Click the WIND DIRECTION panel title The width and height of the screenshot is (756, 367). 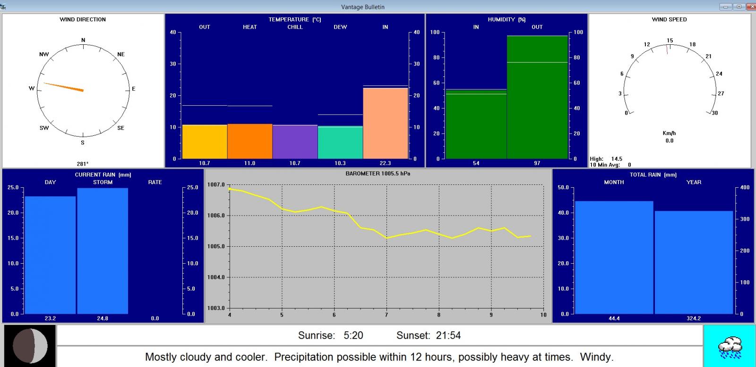[x=83, y=19]
